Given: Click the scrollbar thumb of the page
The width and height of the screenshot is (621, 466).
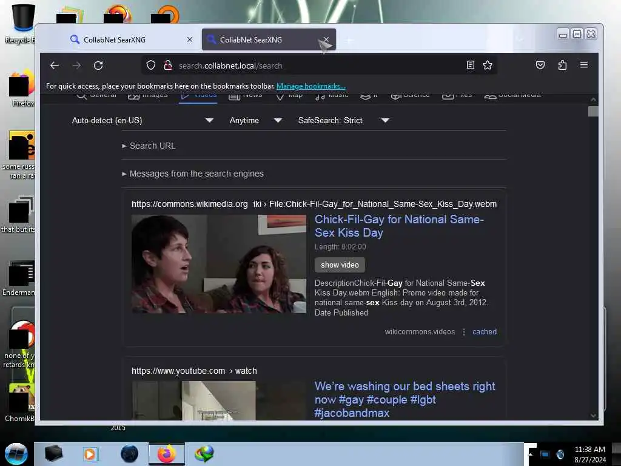Looking at the screenshot, I should point(593,112).
